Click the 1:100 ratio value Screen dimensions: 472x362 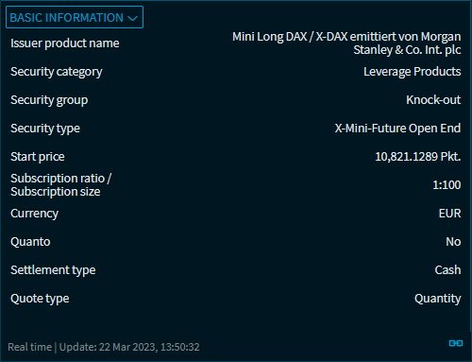pyautogui.click(x=447, y=185)
